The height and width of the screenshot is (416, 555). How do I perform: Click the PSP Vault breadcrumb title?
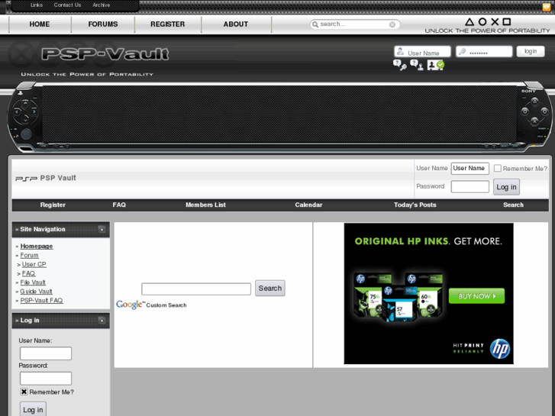click(x=58, y=178)
